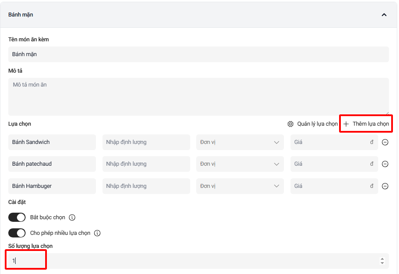Open Đơn vị dropdown for Bánh patechaud
The width and height of the screenshot is (399, 274).
coord(240,164)
